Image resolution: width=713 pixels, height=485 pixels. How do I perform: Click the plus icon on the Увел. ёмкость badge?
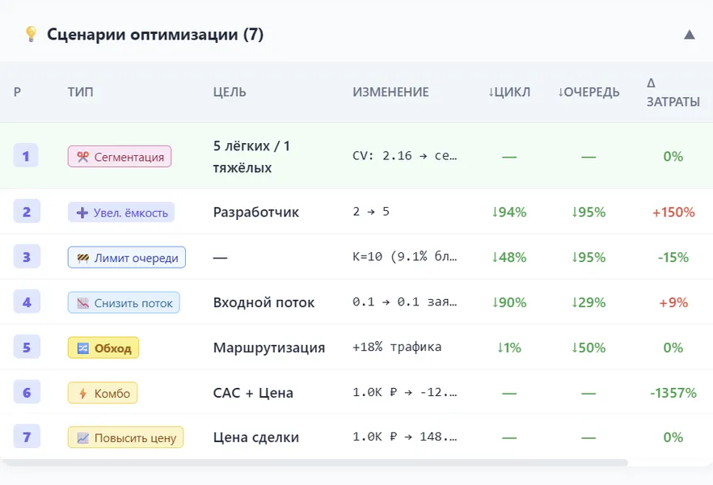81,212
